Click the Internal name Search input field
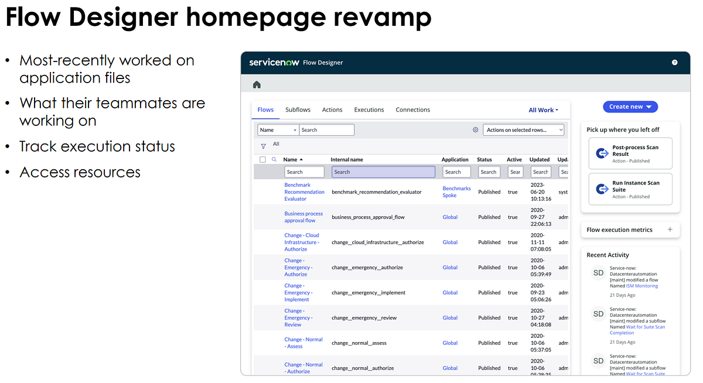The width and height of the screenshot is (703, 383). coord(383,172)
